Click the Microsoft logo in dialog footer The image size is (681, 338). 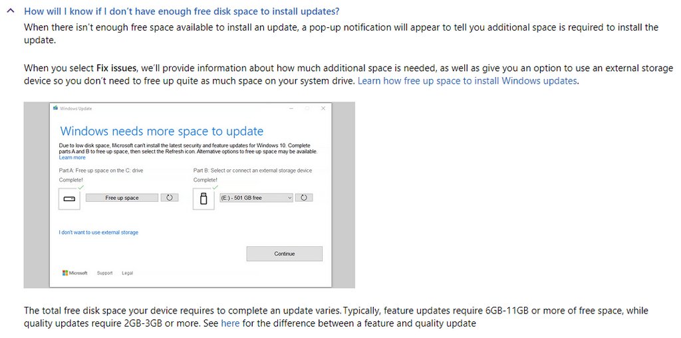click(x=74, y=273)
